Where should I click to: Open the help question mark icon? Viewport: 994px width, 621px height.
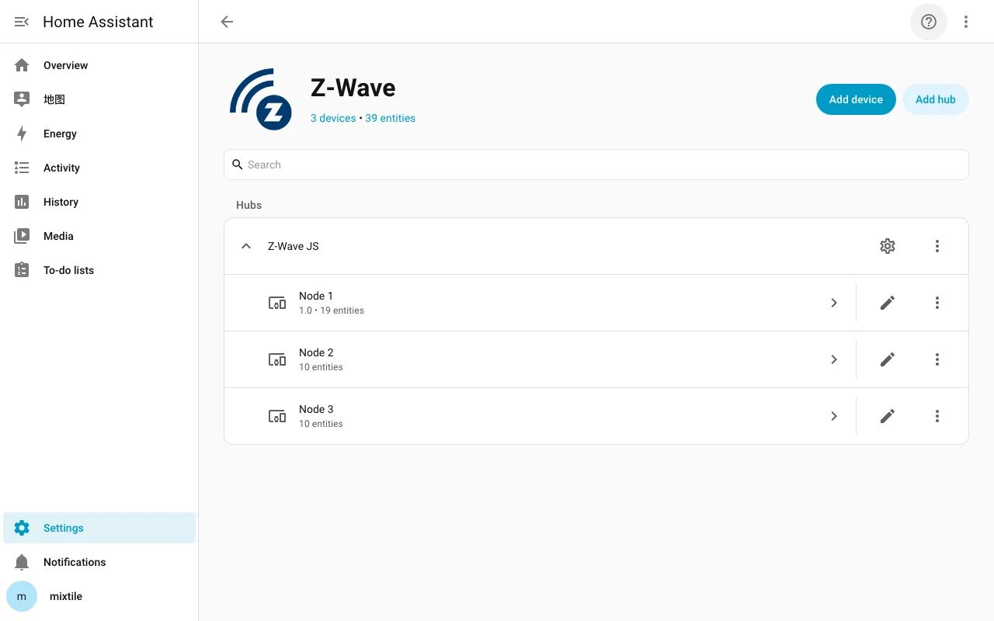(x=929, y=22)
